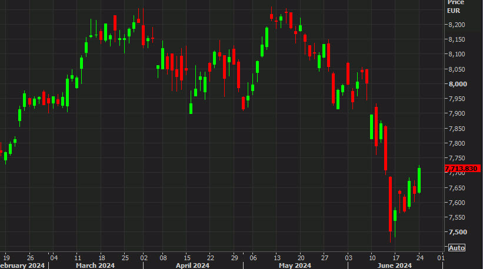This screenshot has width=483, height=269.
Task: Click the 7,650 price axis label
Action: (457, 188)
